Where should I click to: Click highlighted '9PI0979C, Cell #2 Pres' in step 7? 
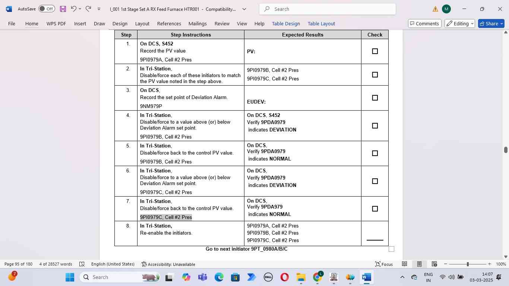pos(166,217)
